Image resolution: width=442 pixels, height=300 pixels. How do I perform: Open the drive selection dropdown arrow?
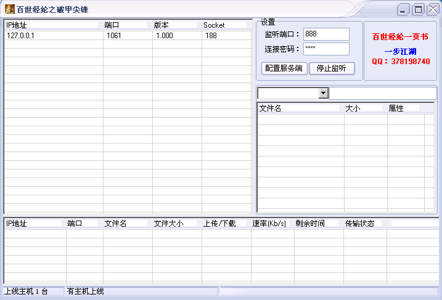coord(323,93)
